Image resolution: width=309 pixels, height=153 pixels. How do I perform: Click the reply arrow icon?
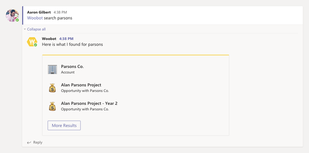click(29, 143)
